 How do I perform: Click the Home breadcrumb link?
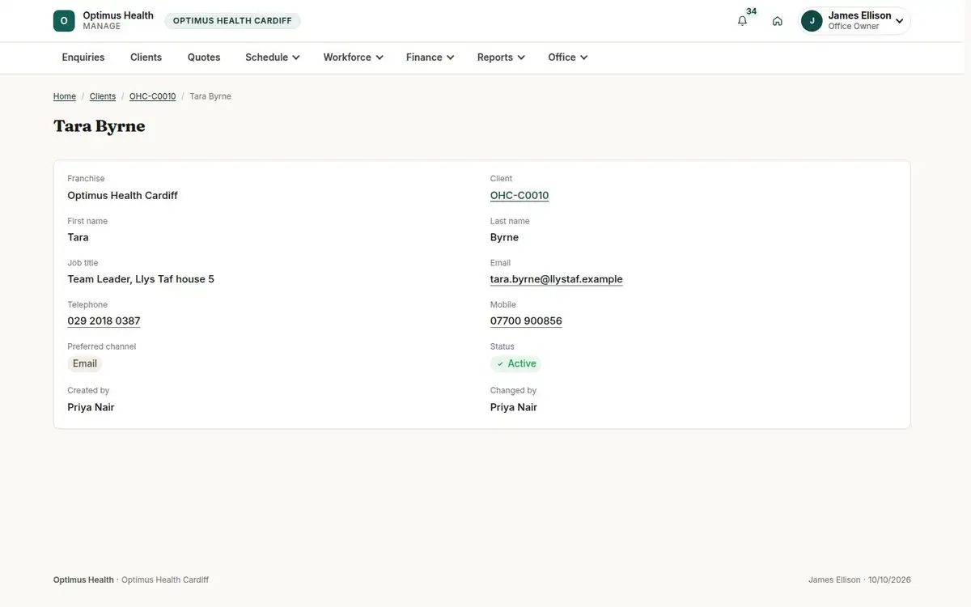(x=65, y=96)
